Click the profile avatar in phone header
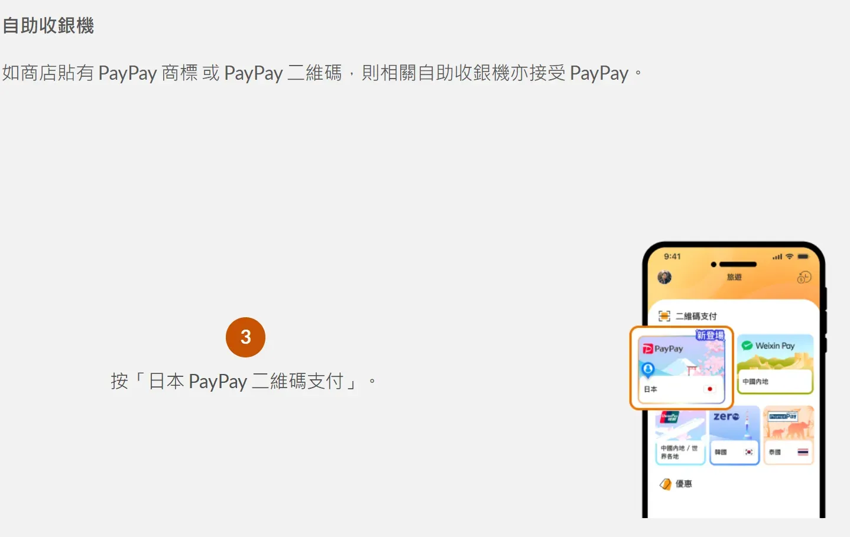Image resolution: width=850 pixels, height=537 pixels. coord(664,277)
